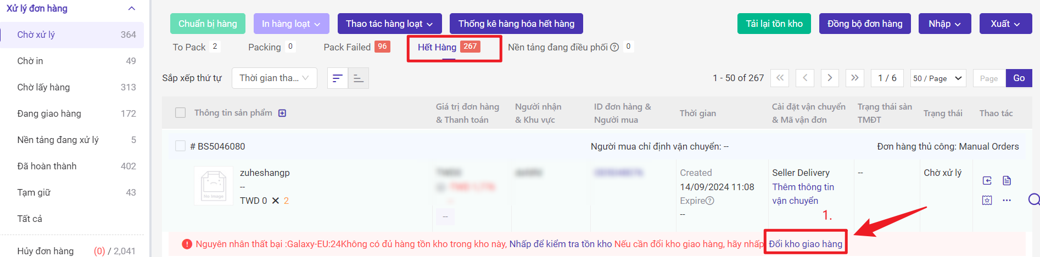Switch to the Packing tab
Image resolution: width=1040 pixels, height=257 pixels.
pyautogui.click(x=271, y=47)
